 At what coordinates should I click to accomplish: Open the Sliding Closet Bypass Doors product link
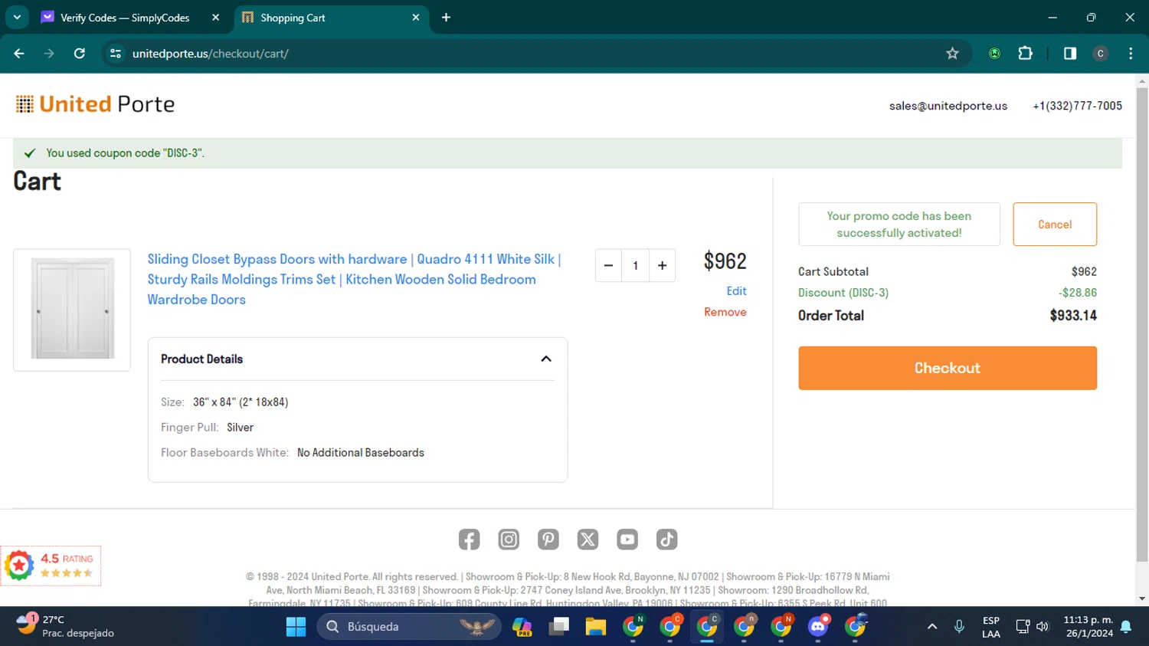pyautogui.click(x=354, y=279)
